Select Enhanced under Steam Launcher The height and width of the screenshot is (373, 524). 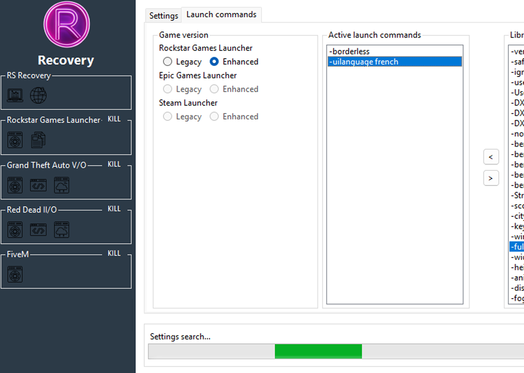point(214,116)
